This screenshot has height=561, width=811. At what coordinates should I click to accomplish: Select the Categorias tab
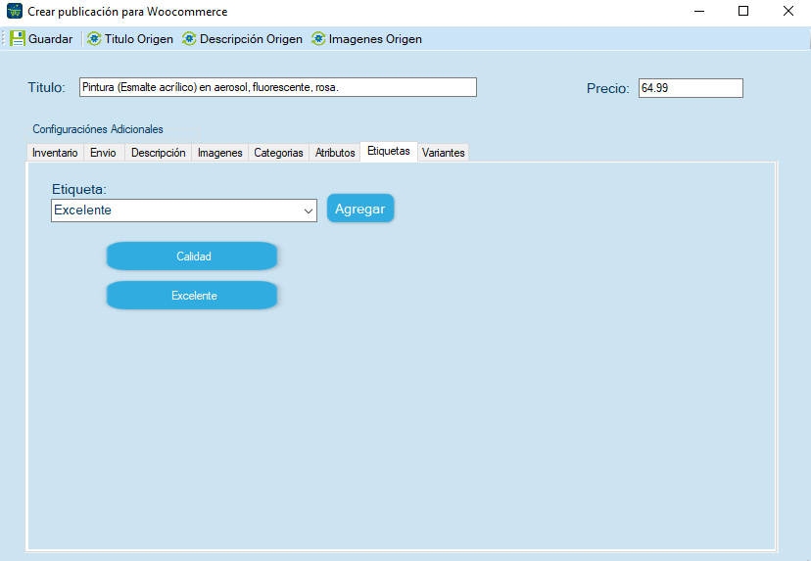pyautogui.click(x=278, y=153)
